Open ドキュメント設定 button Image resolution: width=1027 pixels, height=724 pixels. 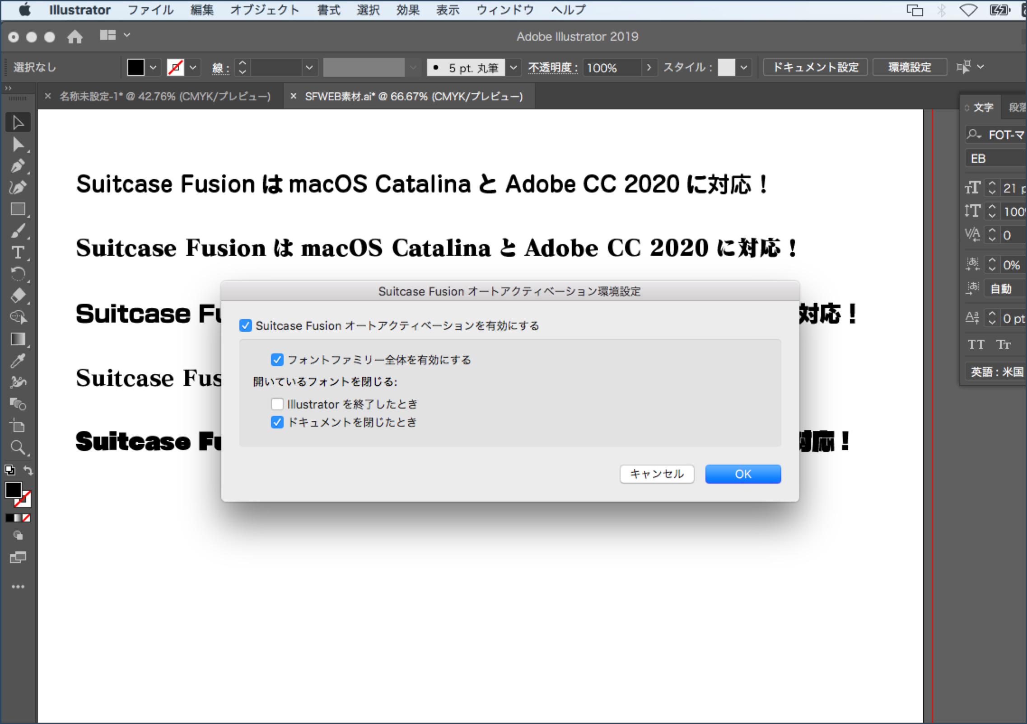(816, 67)
